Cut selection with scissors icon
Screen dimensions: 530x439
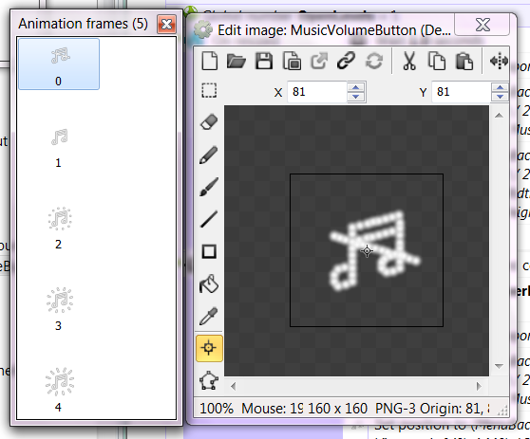[409, 61]
